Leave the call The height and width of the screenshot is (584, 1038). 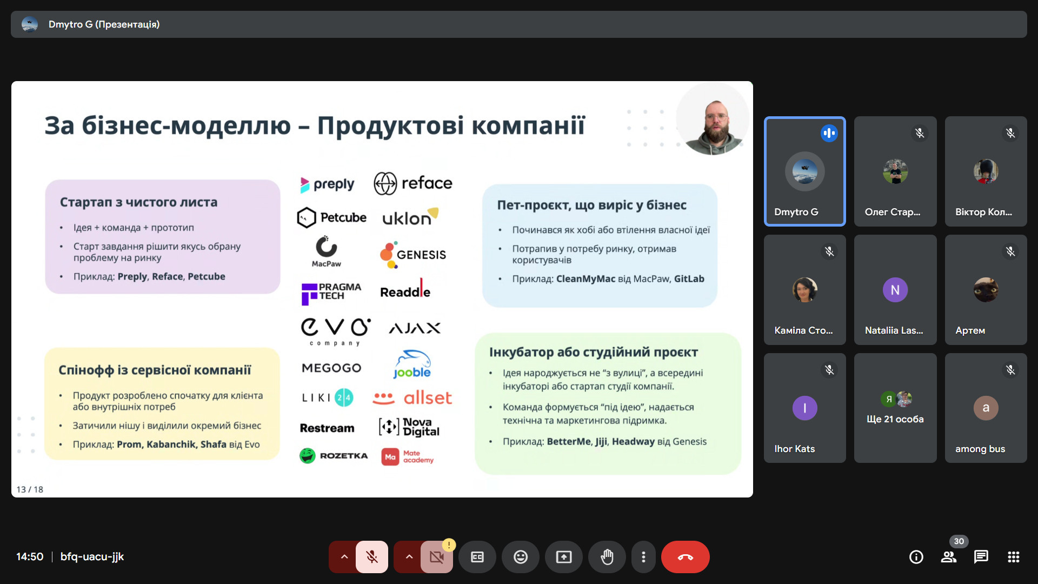(x=685, y=557)
